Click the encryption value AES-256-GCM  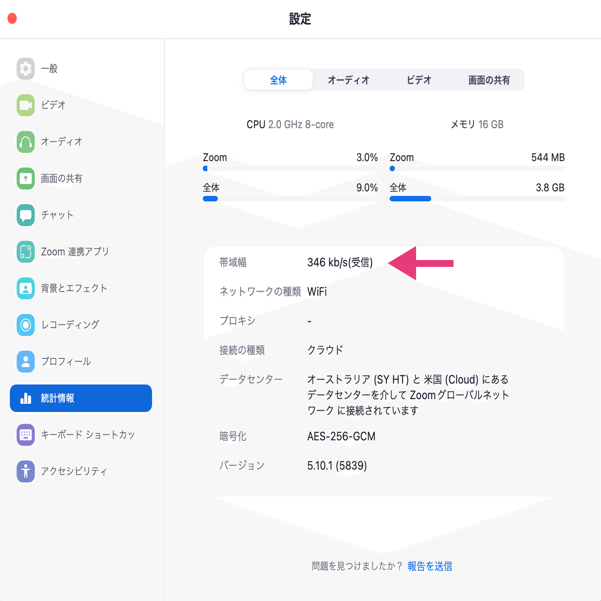[341, 436]
